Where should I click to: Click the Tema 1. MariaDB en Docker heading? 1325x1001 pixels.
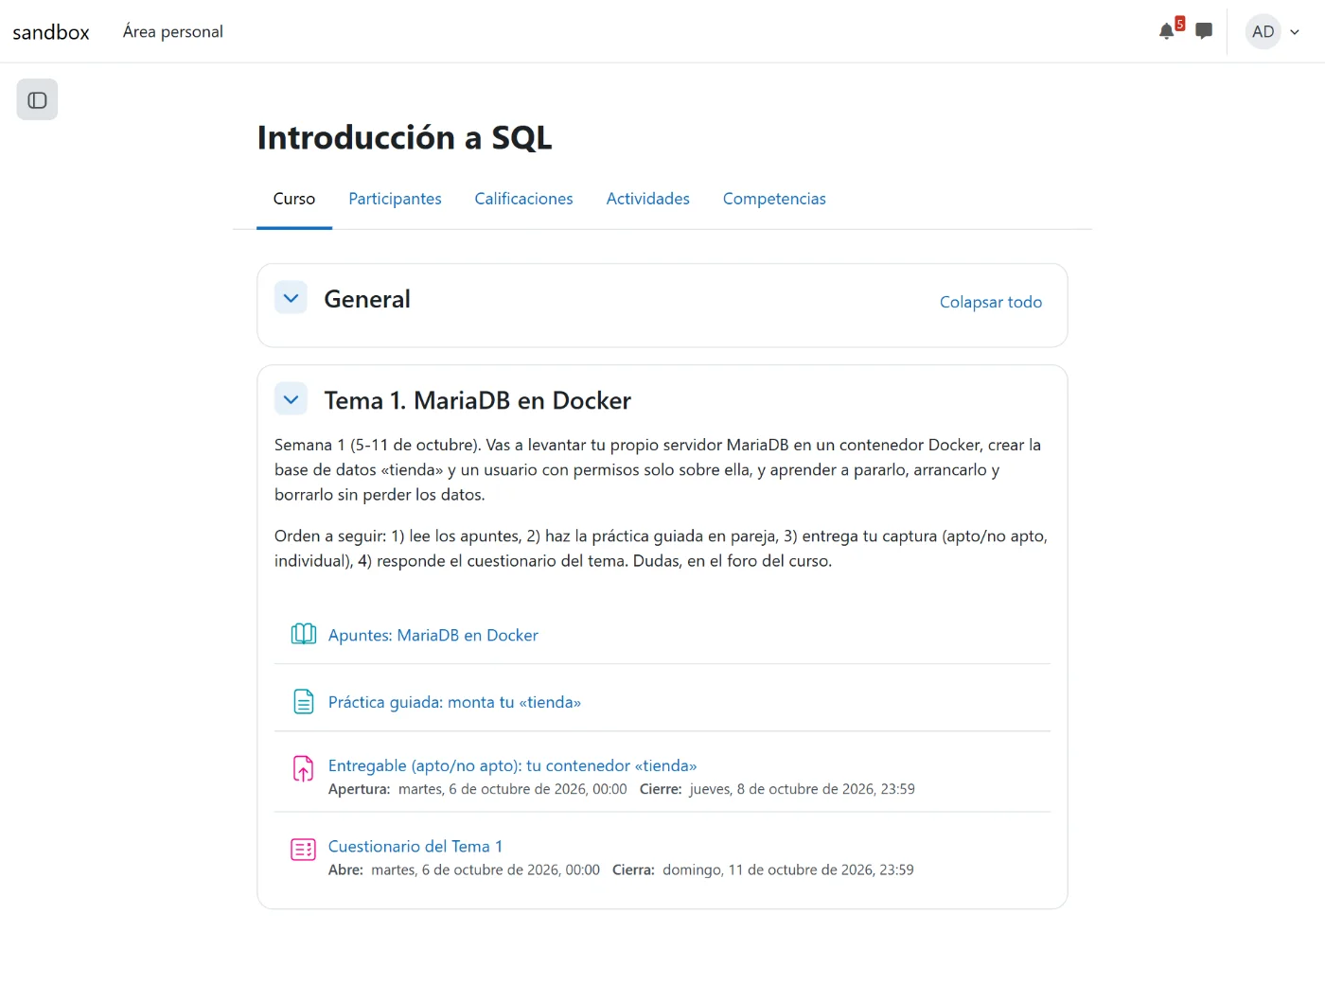pyautogui.click(x=477, y=400)
